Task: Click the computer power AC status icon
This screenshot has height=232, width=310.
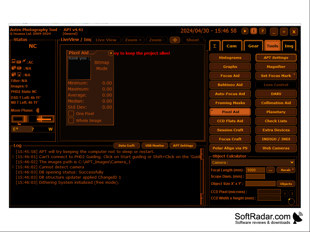Action: (x=19, y=62)
